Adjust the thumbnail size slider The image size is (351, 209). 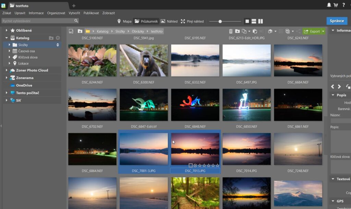tap(220, 22)
